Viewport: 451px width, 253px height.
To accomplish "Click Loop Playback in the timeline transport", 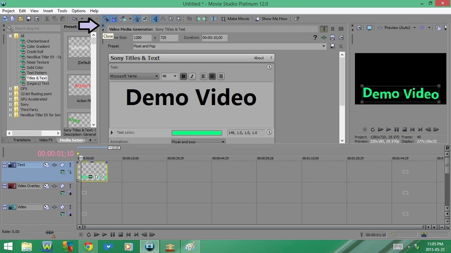I will point(89,235).
